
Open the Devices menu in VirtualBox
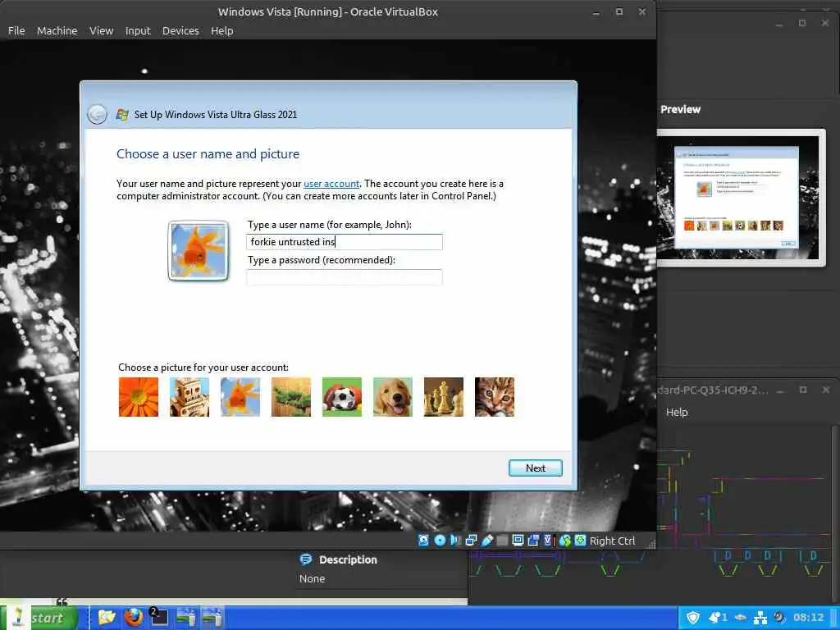[180, 31]
